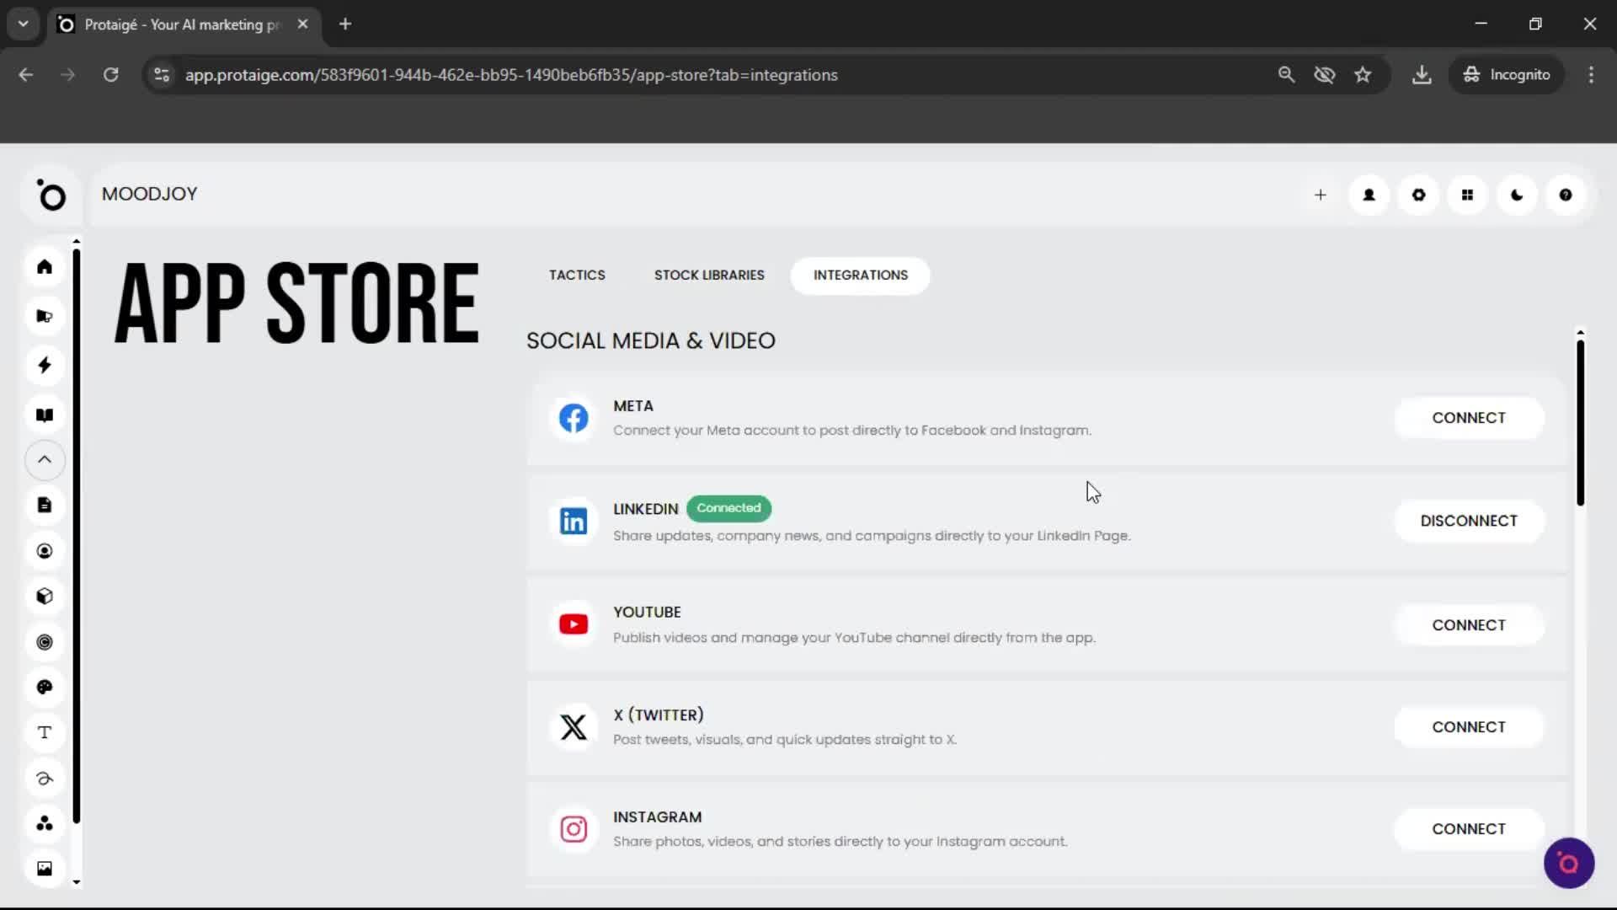The height and width of the screenshot is (910, 1617).
Task: Click the Text tool icon in sidebar
Action: (x=45, y=732)
